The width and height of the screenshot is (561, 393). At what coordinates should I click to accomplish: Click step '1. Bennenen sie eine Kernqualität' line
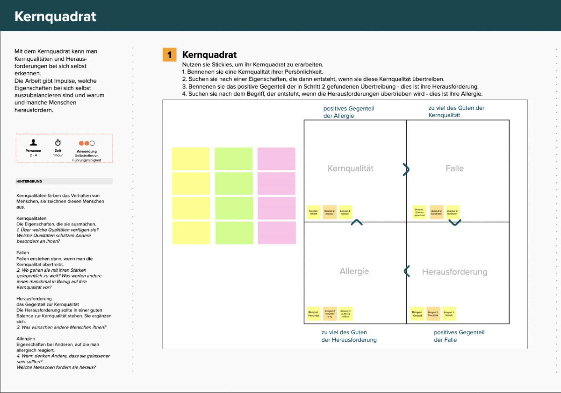[252, 72]
